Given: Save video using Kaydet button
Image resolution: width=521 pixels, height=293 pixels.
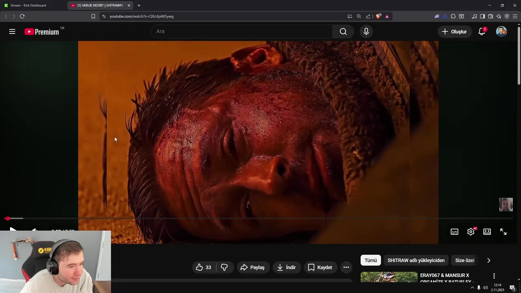Looking at the screenshot, I should click(x=320, y=267).
